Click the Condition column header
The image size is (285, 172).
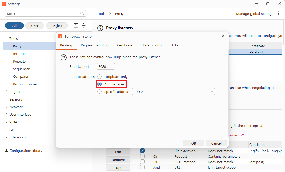266,144
